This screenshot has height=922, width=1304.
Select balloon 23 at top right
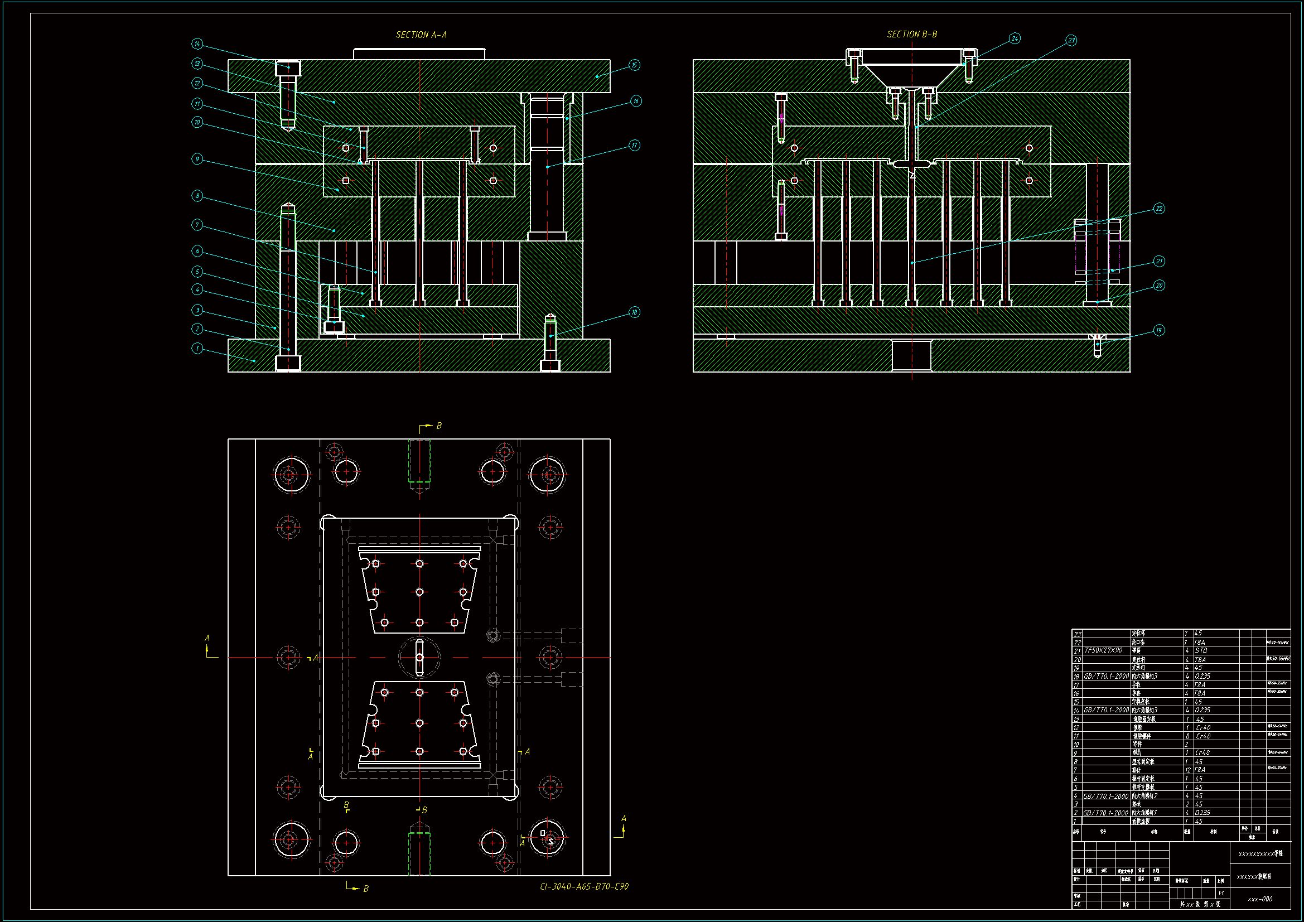1071,40
